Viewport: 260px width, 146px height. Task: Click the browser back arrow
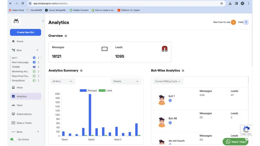click(x=10, y=3)
